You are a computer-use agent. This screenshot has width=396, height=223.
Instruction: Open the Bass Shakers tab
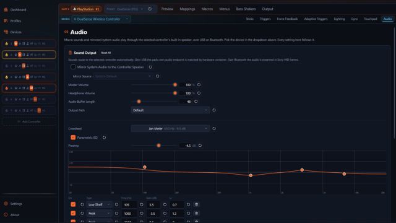tap(246, 9)
